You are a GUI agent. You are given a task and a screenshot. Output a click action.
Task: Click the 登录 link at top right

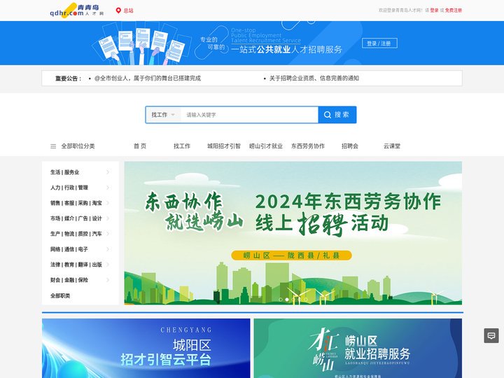(x=434, y=10)
